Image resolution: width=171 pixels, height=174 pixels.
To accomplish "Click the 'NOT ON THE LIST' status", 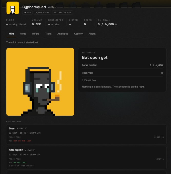I will tap(22, 141).
